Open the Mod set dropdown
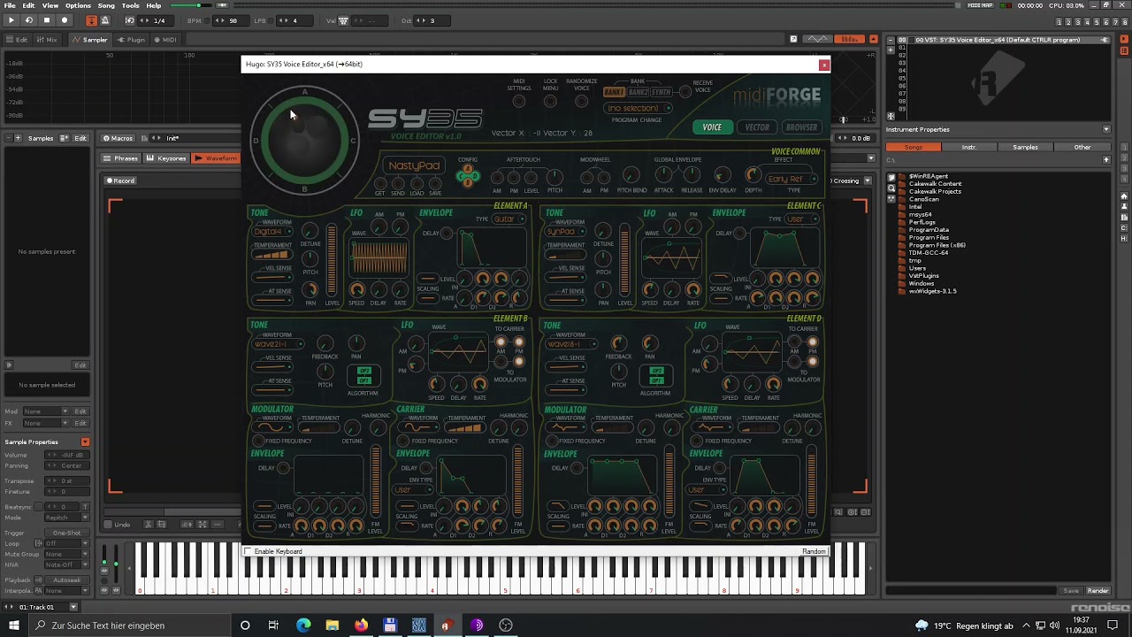Screen dimensions: 1132x637 (x=46, y=411)
